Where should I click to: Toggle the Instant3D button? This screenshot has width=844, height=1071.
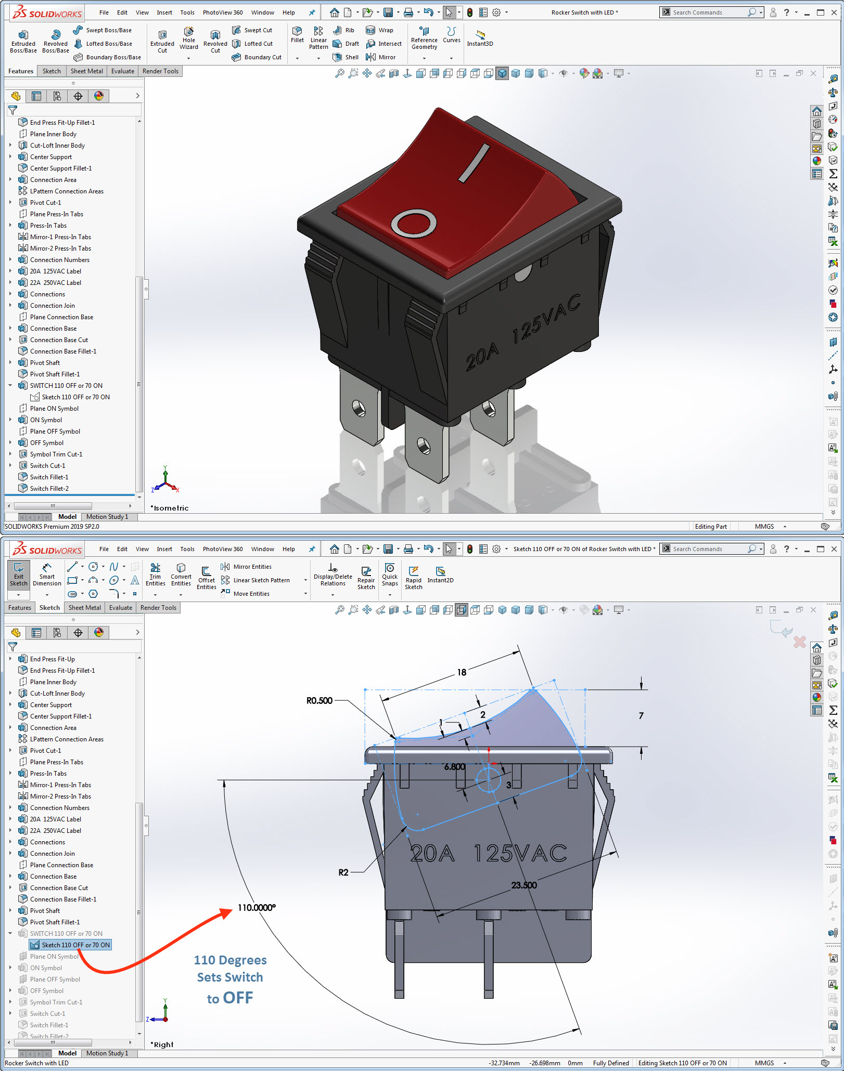[x=480, y=38]
